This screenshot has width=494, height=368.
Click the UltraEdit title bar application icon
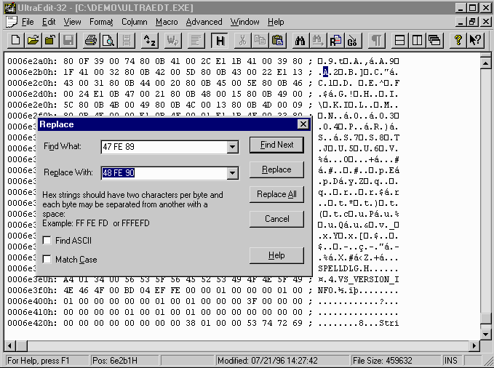click(9, 7)
